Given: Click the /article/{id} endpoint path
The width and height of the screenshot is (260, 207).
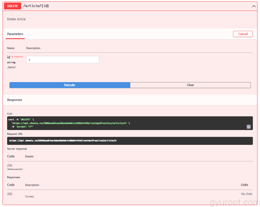Looking at the screenshot, I should pos(36,6).
